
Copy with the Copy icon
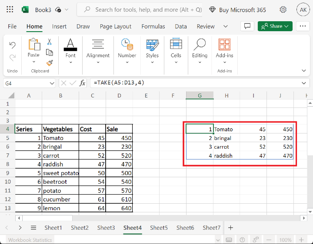[49, 52]
